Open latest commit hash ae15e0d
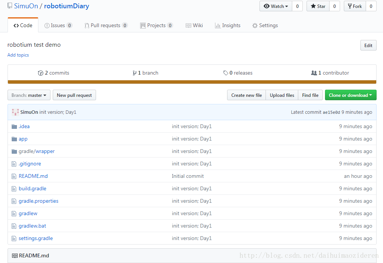Screen dimensions: 383x263 tap(331, 112)
